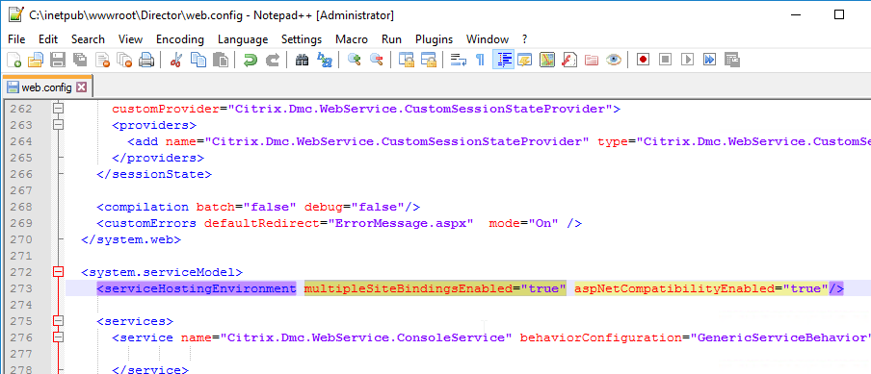Maximize the Notepad++ window

click(839, 15)
